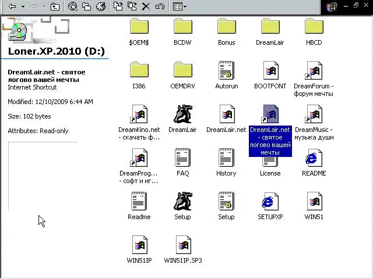This screenshot has width=373, height=279.
Task: Select the SETUPXP file
Action: (x=270, y=206)
